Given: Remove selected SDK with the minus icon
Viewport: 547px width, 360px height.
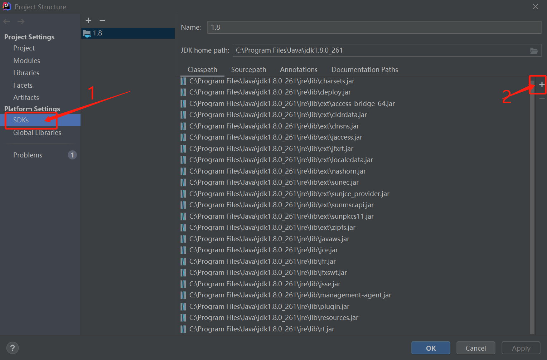Looking at the screenshot, I should pos(102,20).
